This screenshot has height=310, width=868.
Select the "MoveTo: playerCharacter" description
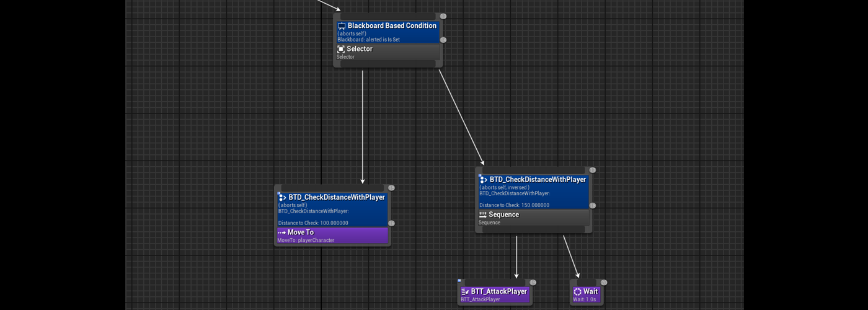tap(306, 241)
